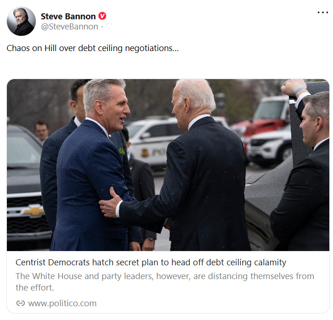Open Steve Bannon's profile avatar

coord(21,21)
